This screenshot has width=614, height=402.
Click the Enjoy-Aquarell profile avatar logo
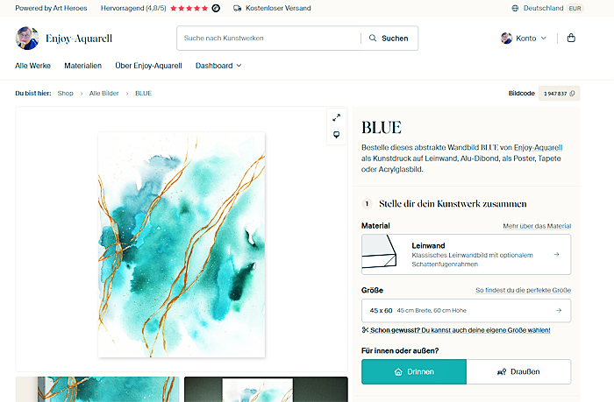[27, 39]
